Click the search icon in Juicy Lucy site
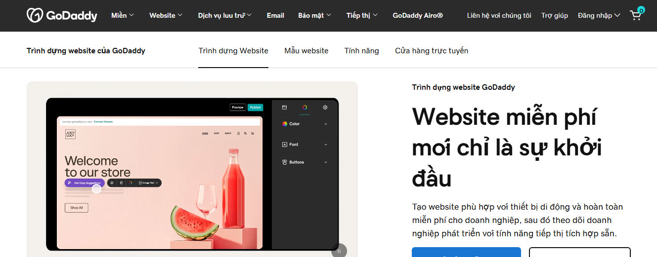 click(x=245, y=133)
